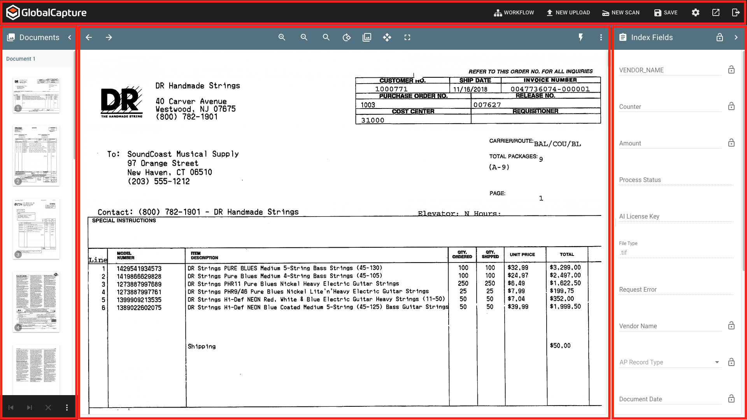Save the current document
This screenshot has height=420, width=747.
click(x=666, y=12)
